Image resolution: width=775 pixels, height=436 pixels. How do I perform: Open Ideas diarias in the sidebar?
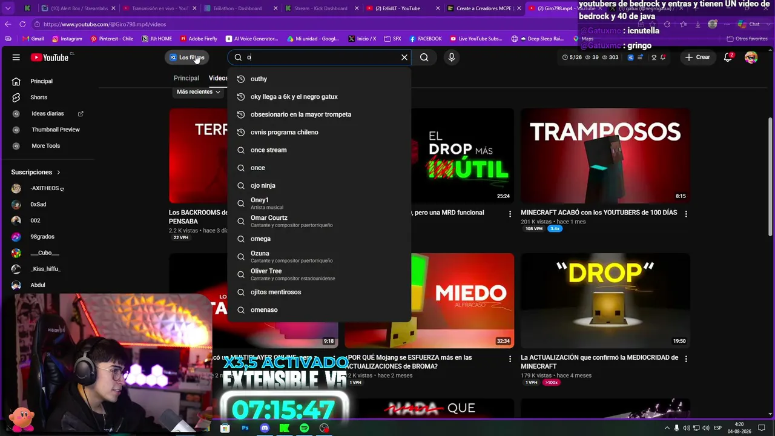click(48, 114)
